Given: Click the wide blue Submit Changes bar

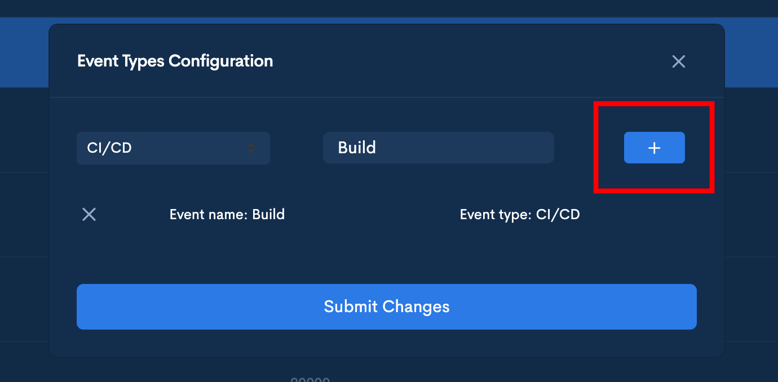Looking at the screenshot, I should 386,307.
